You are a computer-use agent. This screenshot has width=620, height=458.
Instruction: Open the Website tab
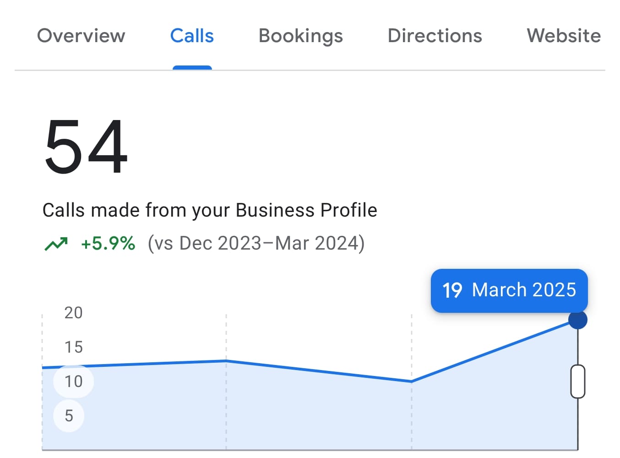563,36
